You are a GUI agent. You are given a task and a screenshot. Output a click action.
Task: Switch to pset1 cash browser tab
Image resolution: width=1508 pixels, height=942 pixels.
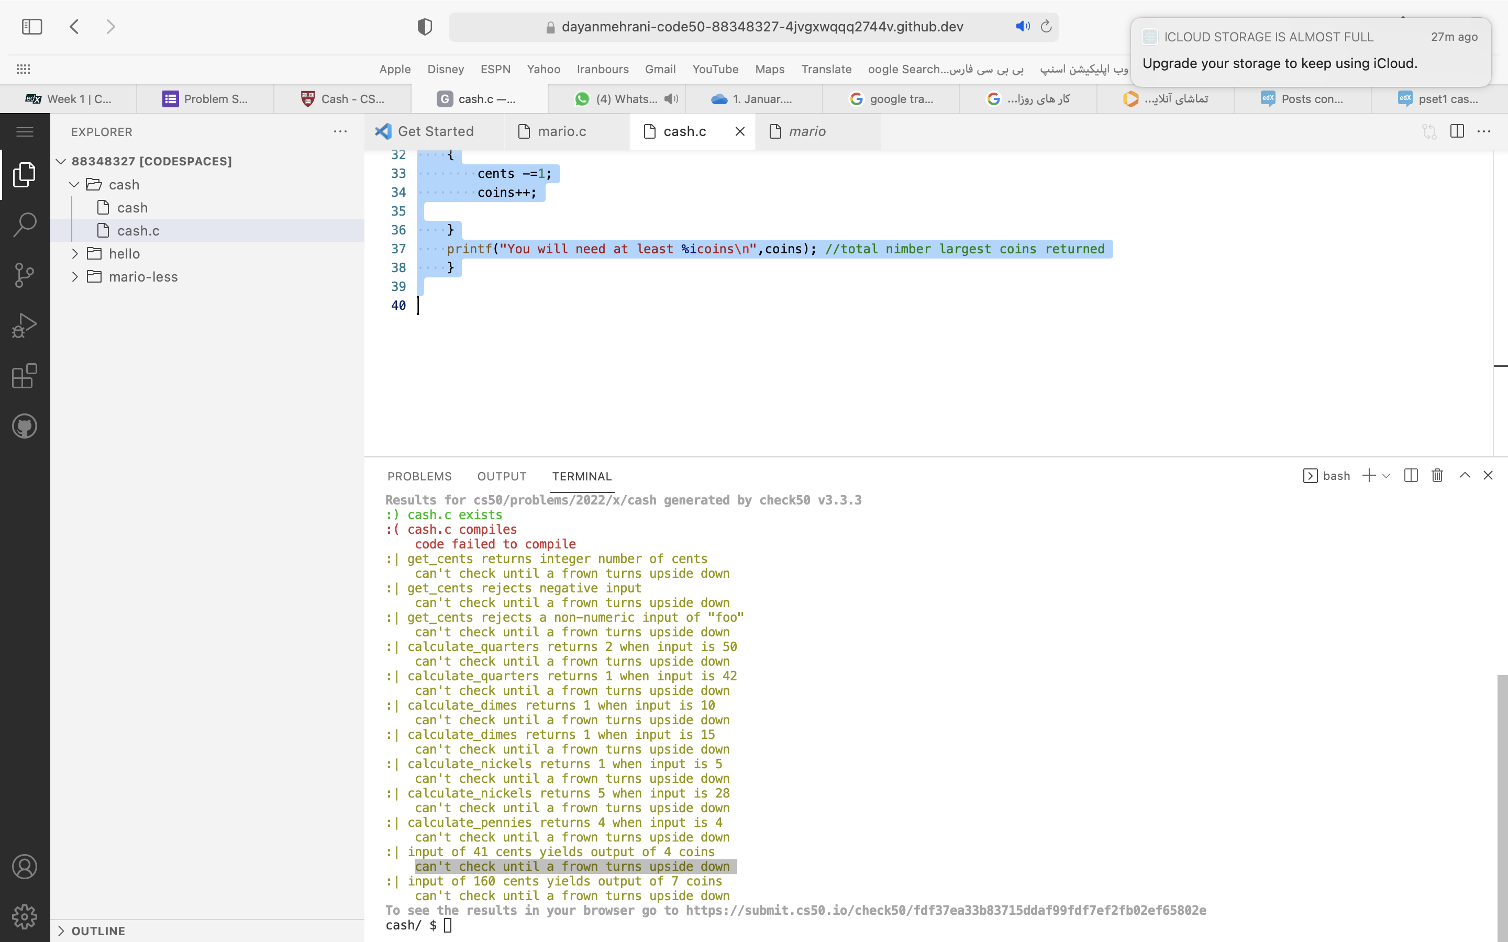coord(1439,99)
